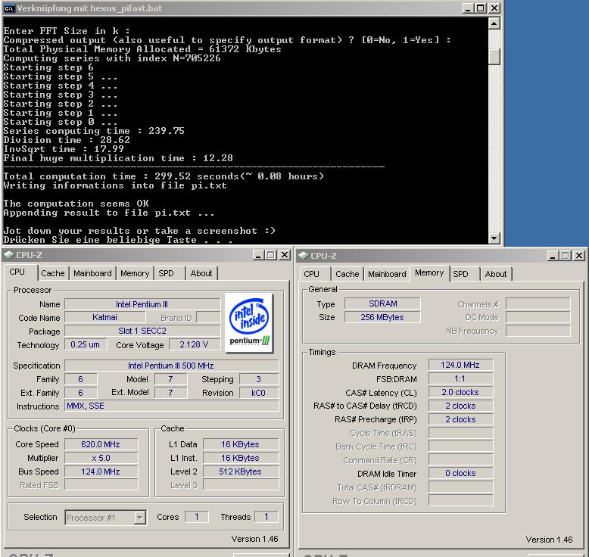
Task: Open Mainboard tab in left CPU-Z window
Action: click(92, 273)
